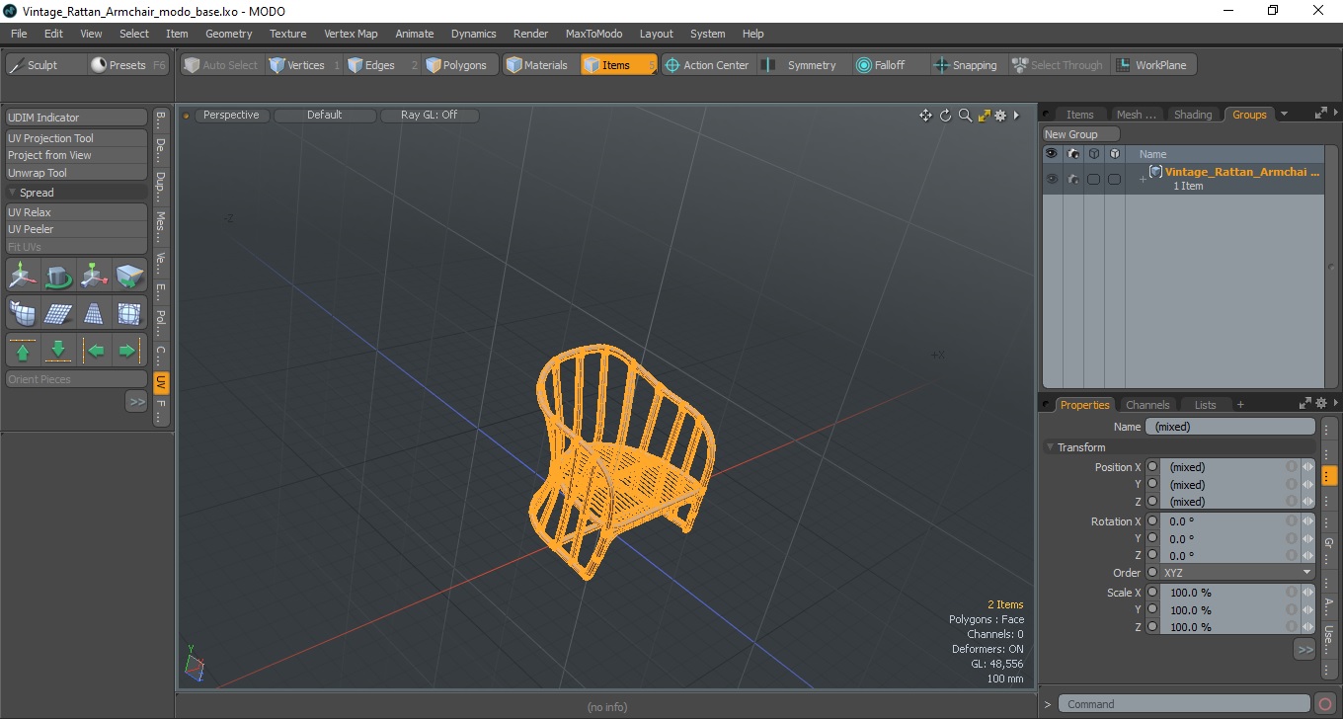Open the Geometry menu
Screen dimensions: 1343x719
228,34
